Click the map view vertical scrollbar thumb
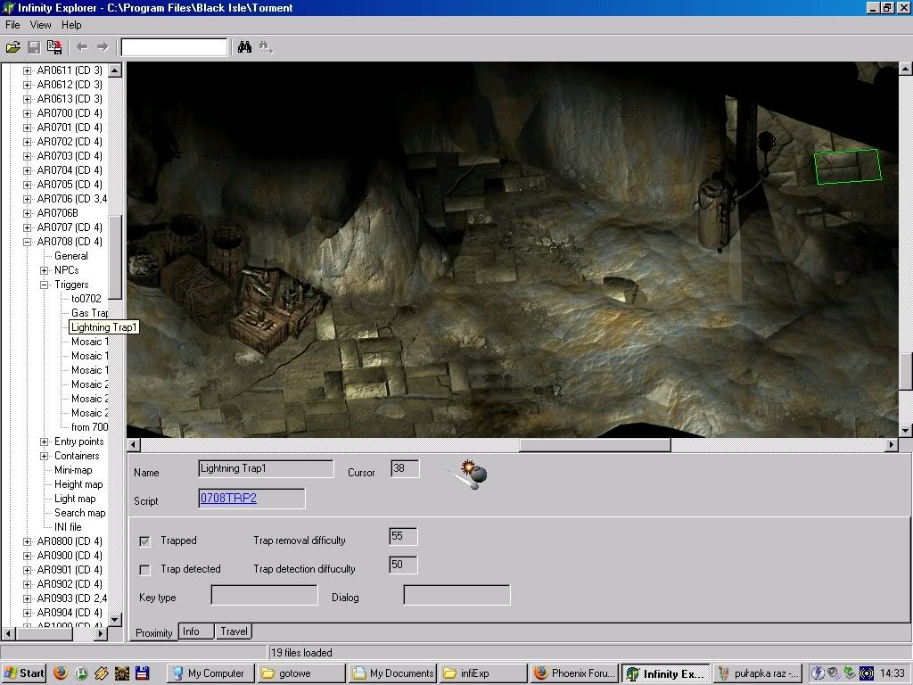This screenshot has height=685, width=913. [x=906, y=372]
